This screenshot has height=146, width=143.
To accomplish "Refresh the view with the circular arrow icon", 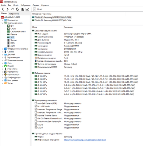I will click(x=18, y=9).
